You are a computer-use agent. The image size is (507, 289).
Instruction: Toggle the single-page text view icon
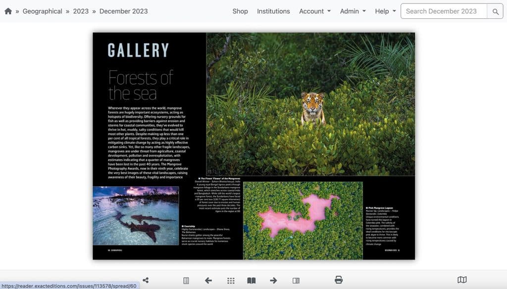(296, 281)
